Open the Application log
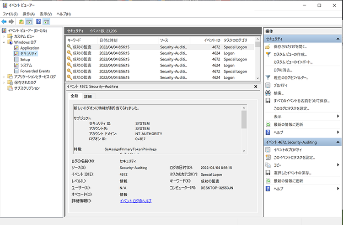 30,48
